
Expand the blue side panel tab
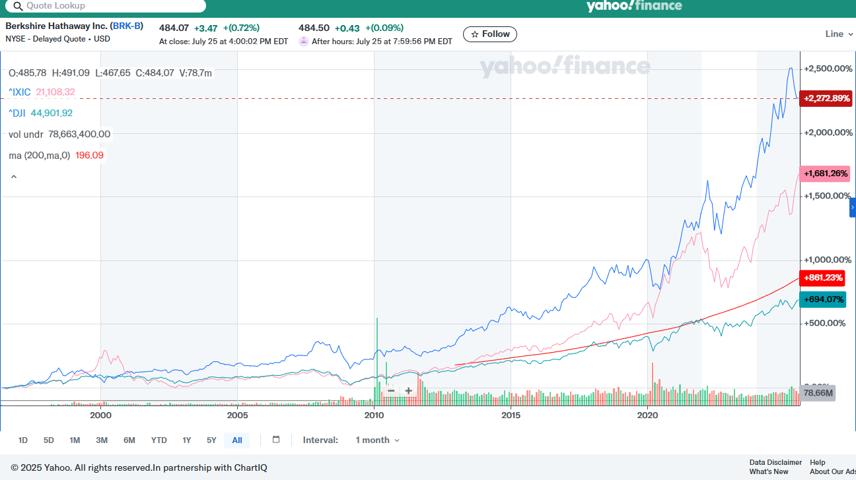[x=853, y=207]
